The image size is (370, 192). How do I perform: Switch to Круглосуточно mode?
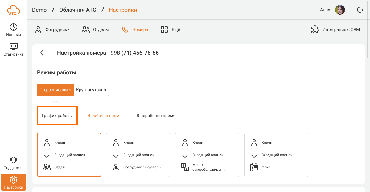pos(91,90)
